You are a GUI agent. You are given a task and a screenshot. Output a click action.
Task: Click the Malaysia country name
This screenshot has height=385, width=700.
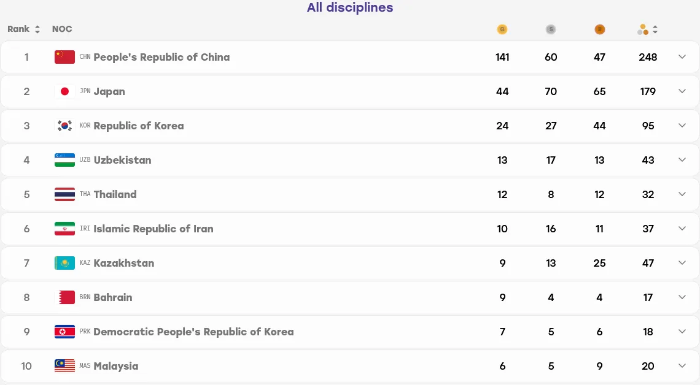tap(116, 366)
